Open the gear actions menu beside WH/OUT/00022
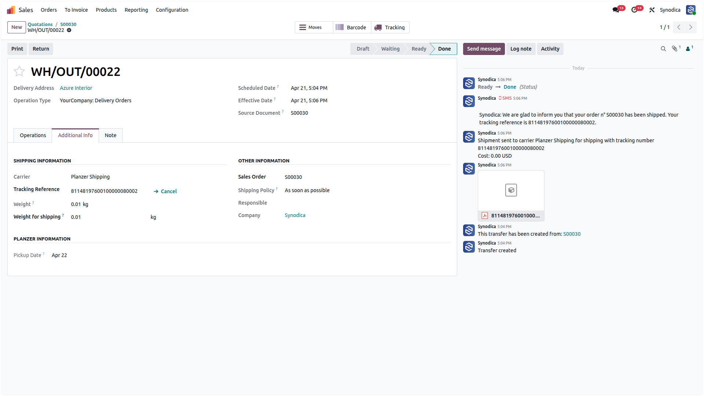Image resolution: width=704 pixels, height=396 pixels. pos(69,30)
